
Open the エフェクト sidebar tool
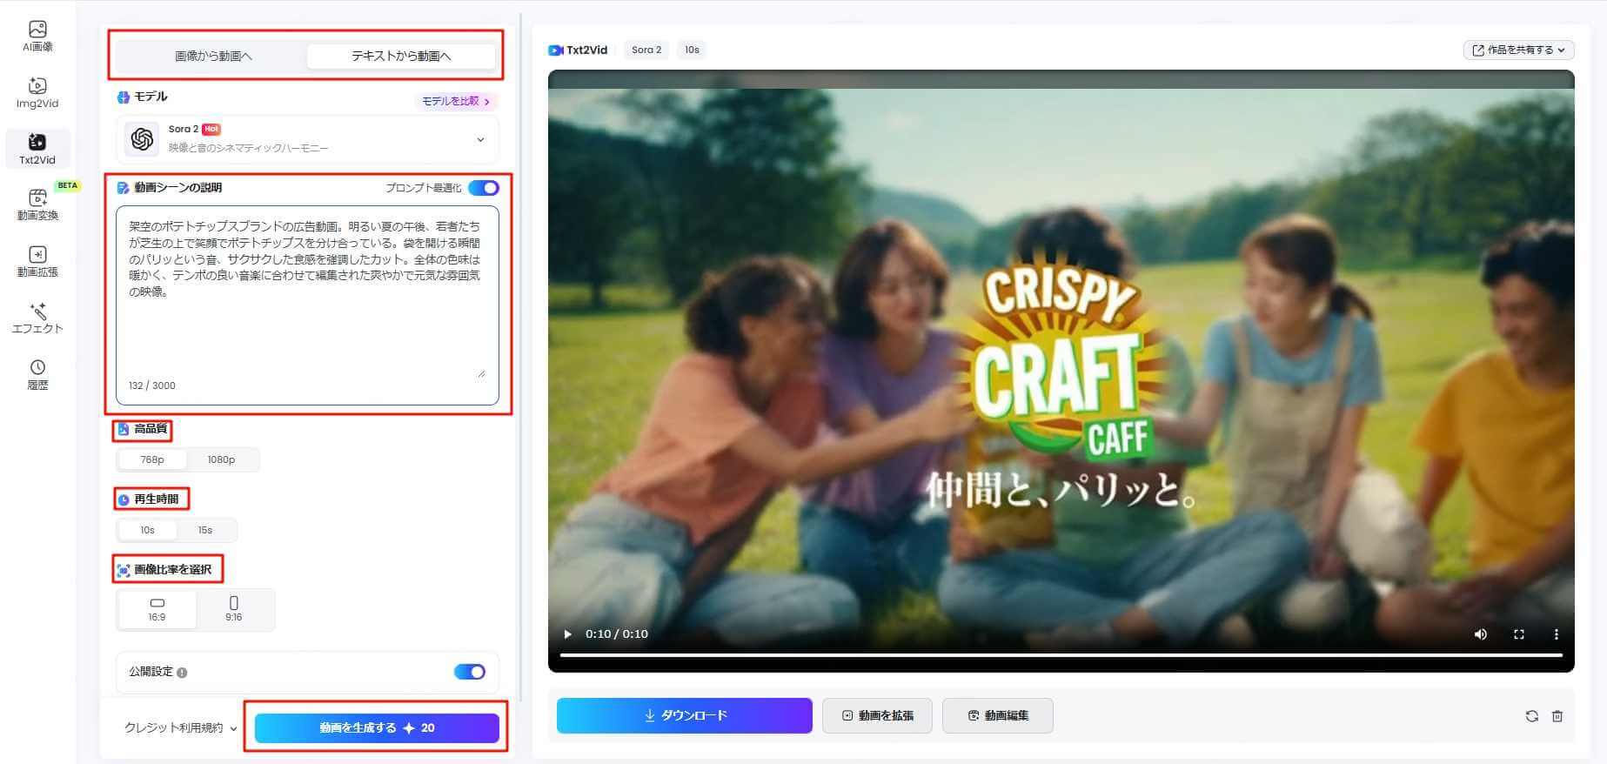pyautogui.click(x=37, y=318)
